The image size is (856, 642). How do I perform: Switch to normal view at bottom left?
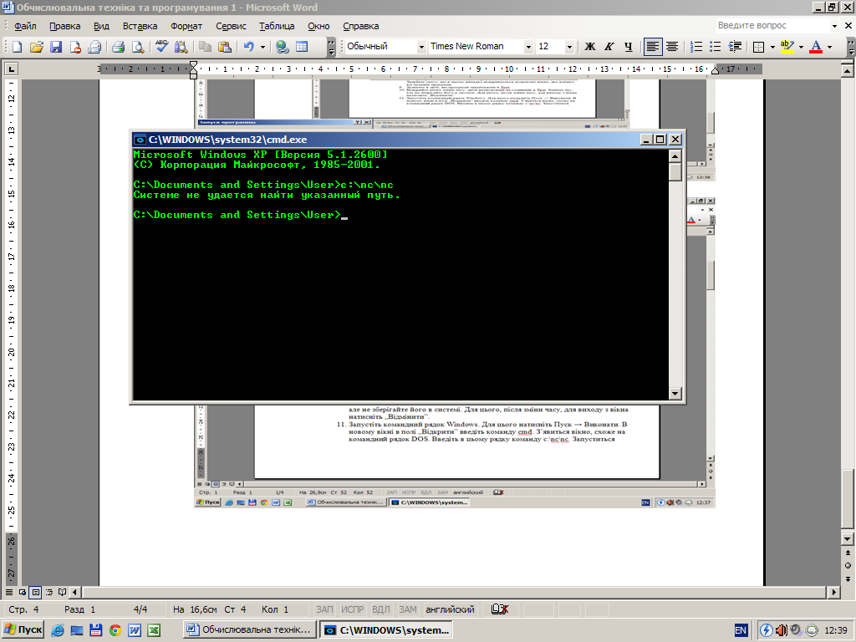pyautogui.click(x=9, y=592)
